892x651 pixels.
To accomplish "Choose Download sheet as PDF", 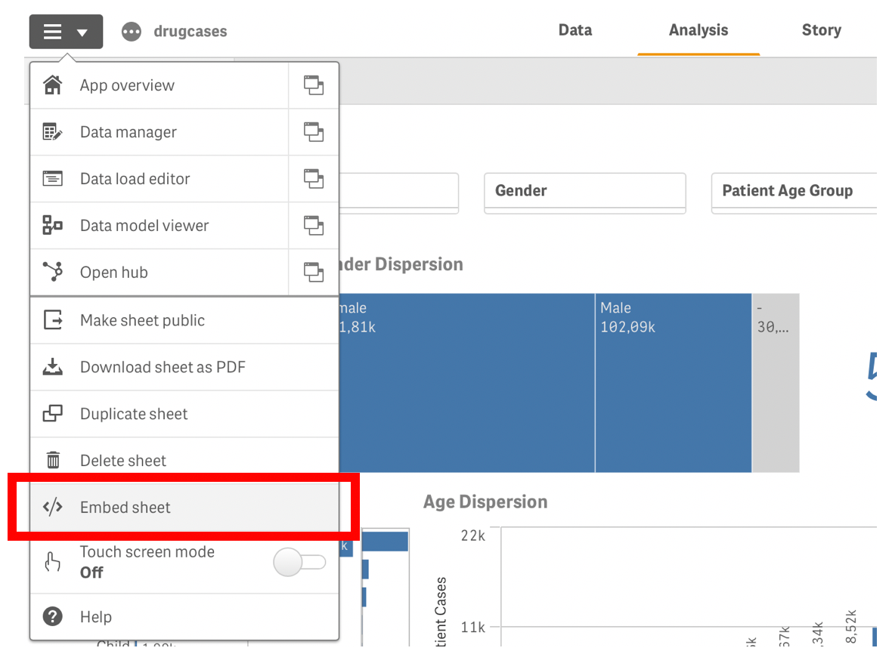I will (x=163, y=367).
